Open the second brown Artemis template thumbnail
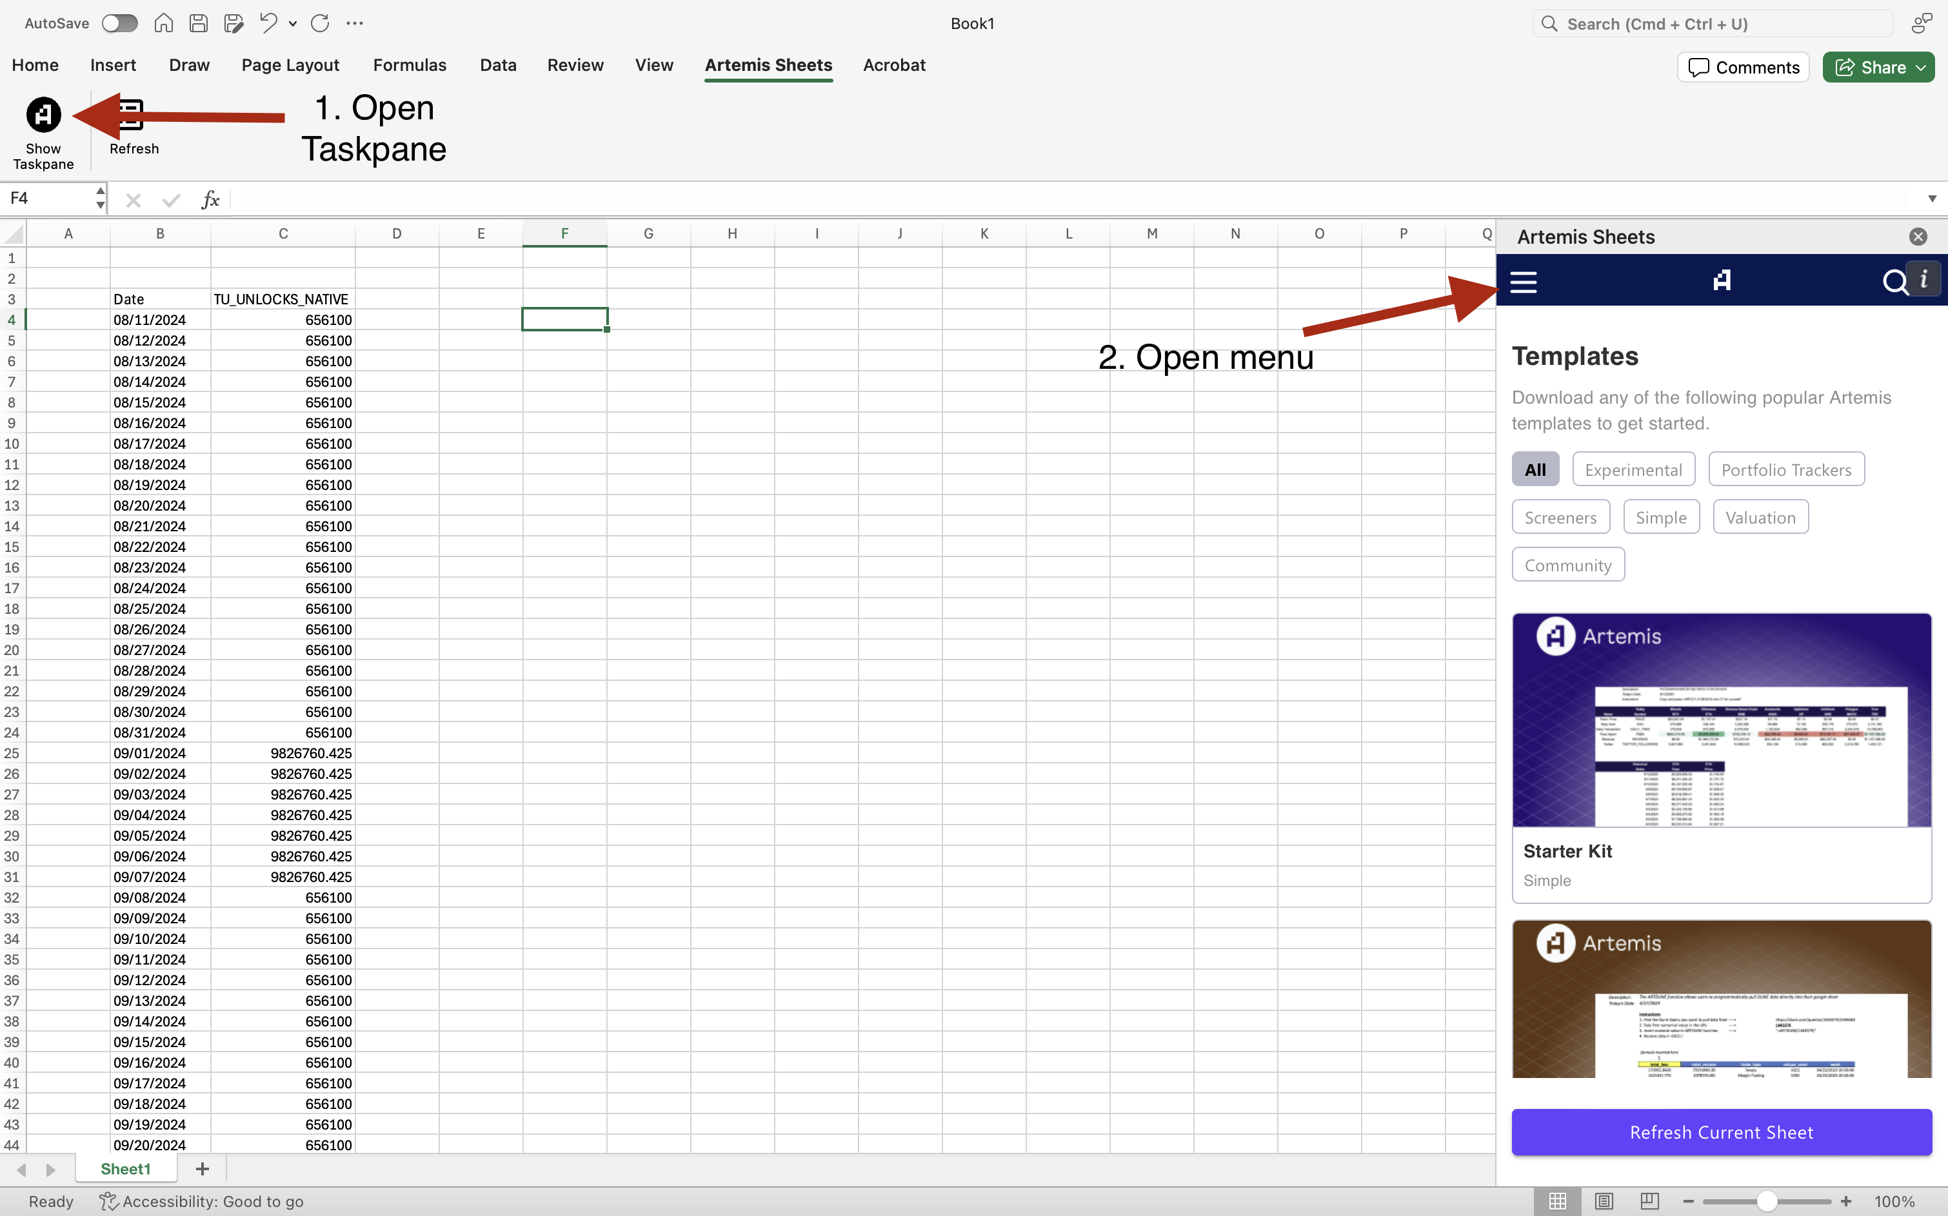The image size is (1948, 1216). tap(1722, 999)
